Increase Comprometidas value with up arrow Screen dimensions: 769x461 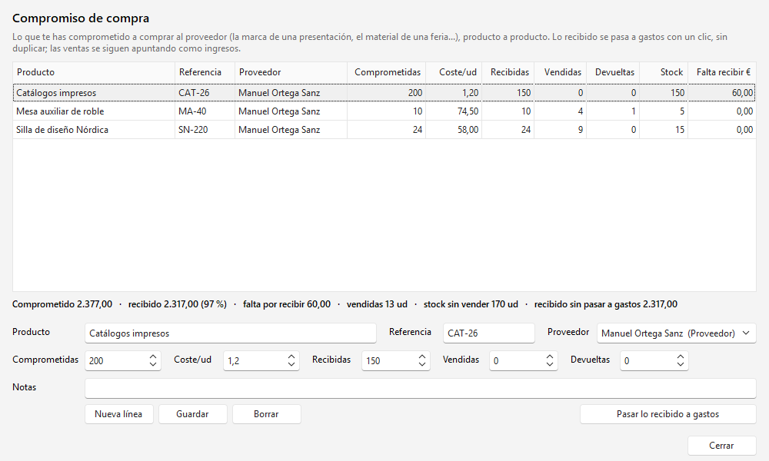153,357
